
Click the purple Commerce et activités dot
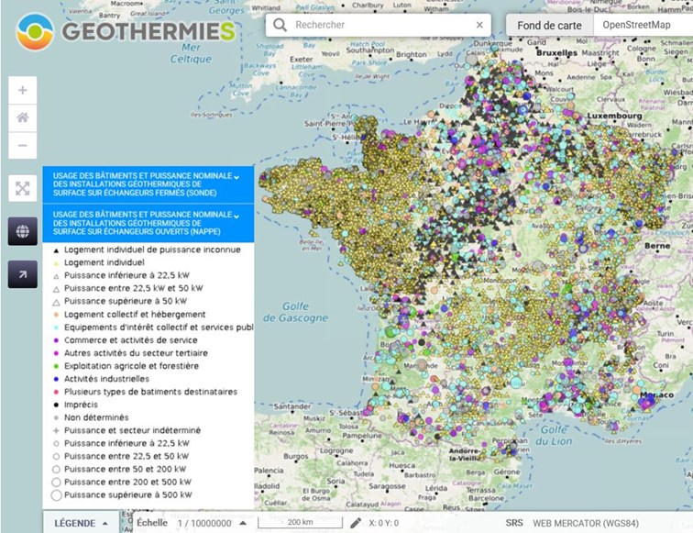56,340
